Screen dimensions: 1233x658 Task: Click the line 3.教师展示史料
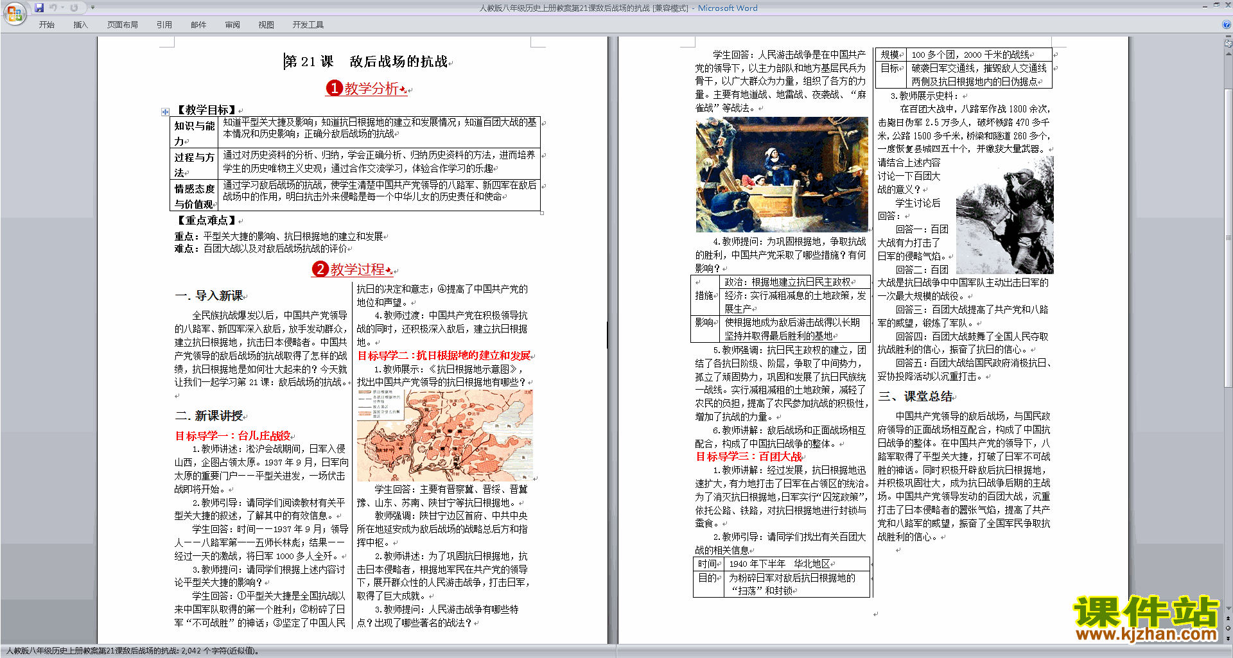tap(925, 96)
